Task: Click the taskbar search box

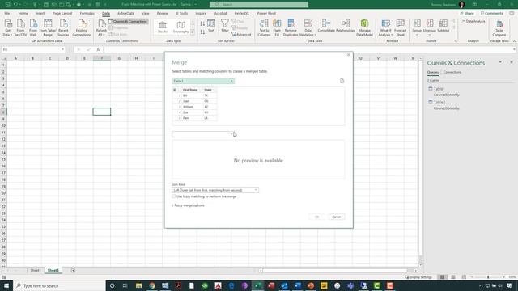Action: [x=59, y=285]
